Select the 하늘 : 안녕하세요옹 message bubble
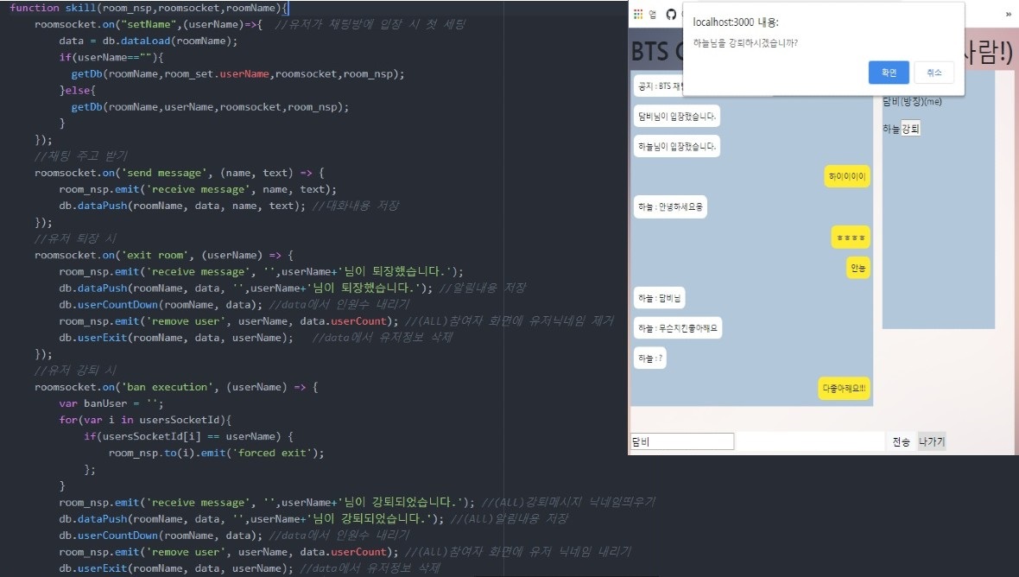1019x577 pixels. pyautogui.click(x=670, y=207)
